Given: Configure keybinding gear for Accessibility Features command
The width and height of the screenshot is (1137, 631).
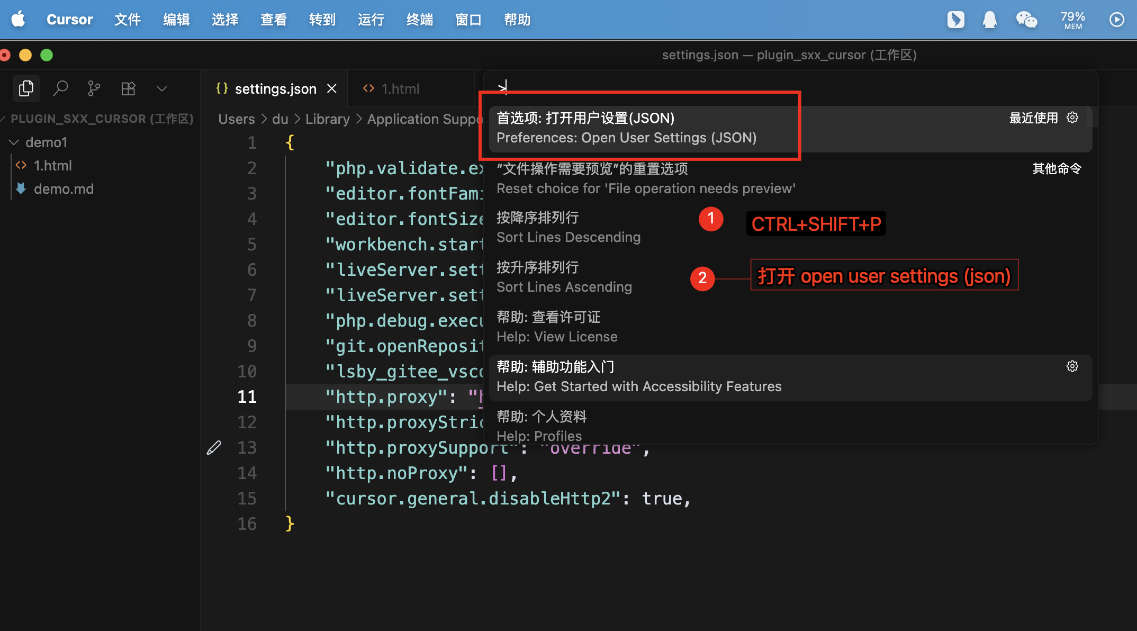Looking at the screenshot, I should tap(1072, 366).
